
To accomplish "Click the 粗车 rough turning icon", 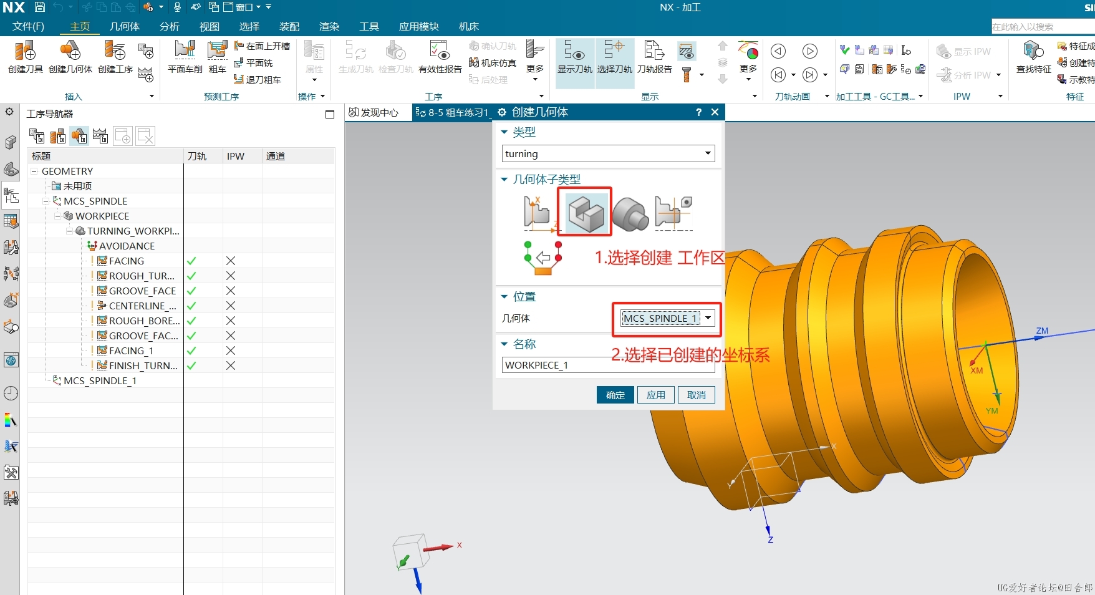I will pyautogui.click(x=218, y=57).
